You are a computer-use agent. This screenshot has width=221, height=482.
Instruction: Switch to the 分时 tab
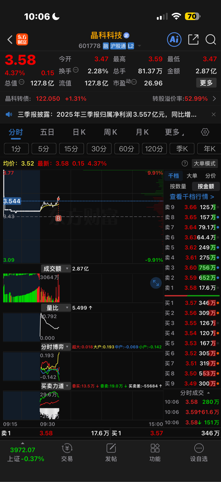[16, 132]
